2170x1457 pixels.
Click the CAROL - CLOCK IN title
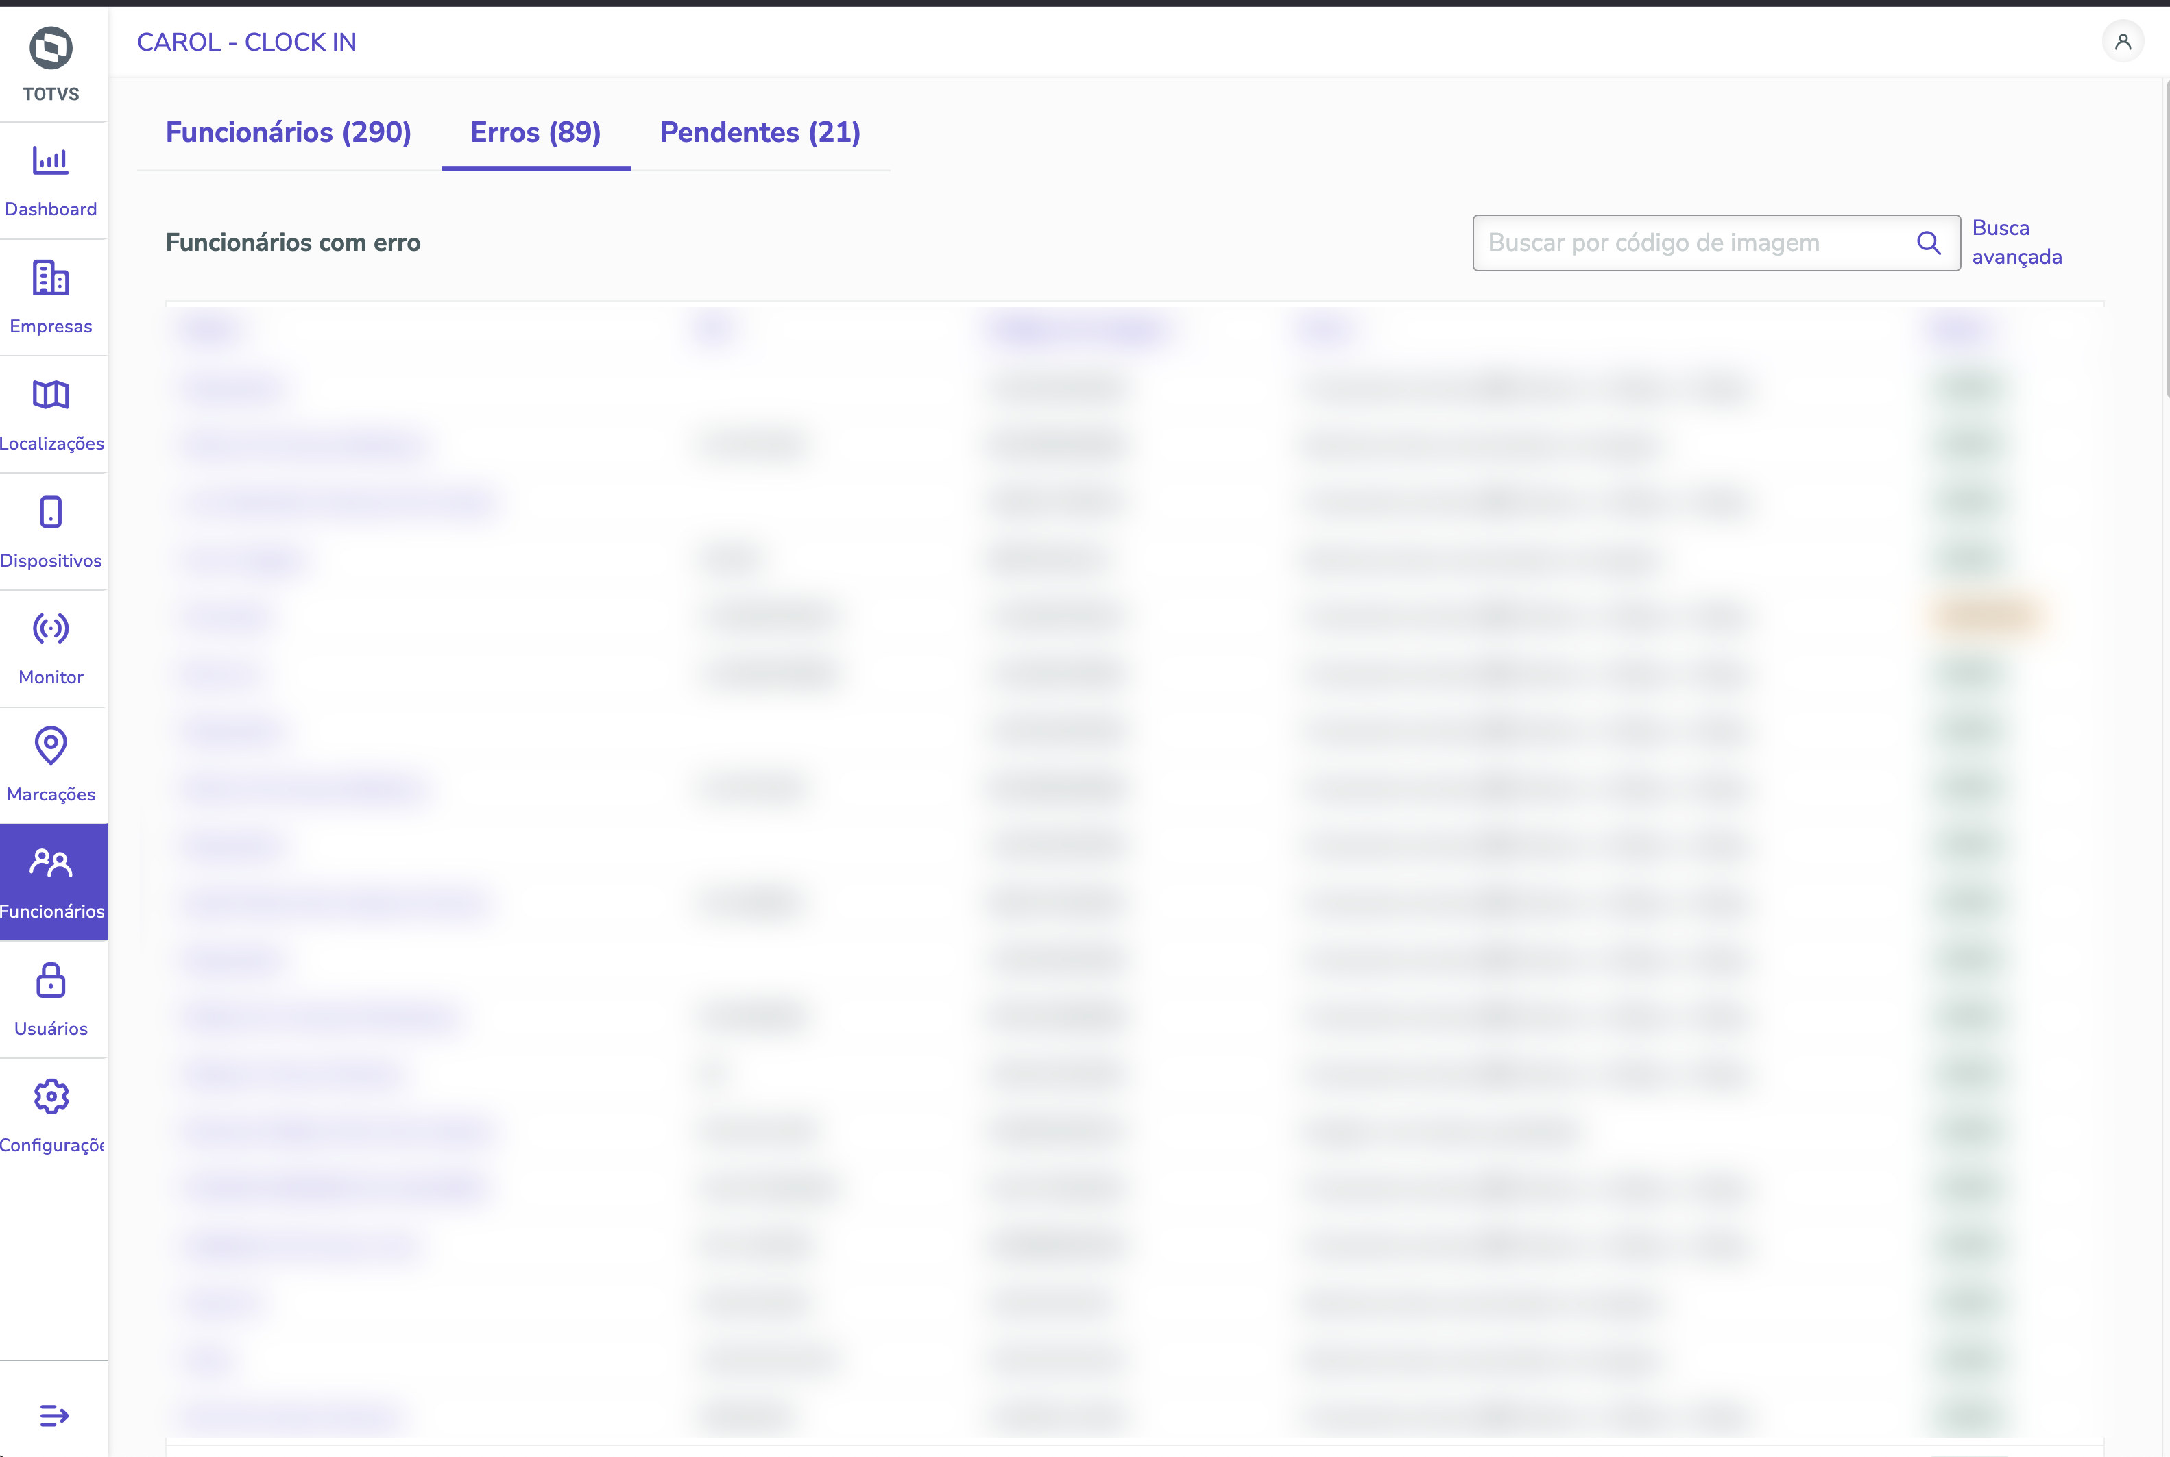(246, 42)
